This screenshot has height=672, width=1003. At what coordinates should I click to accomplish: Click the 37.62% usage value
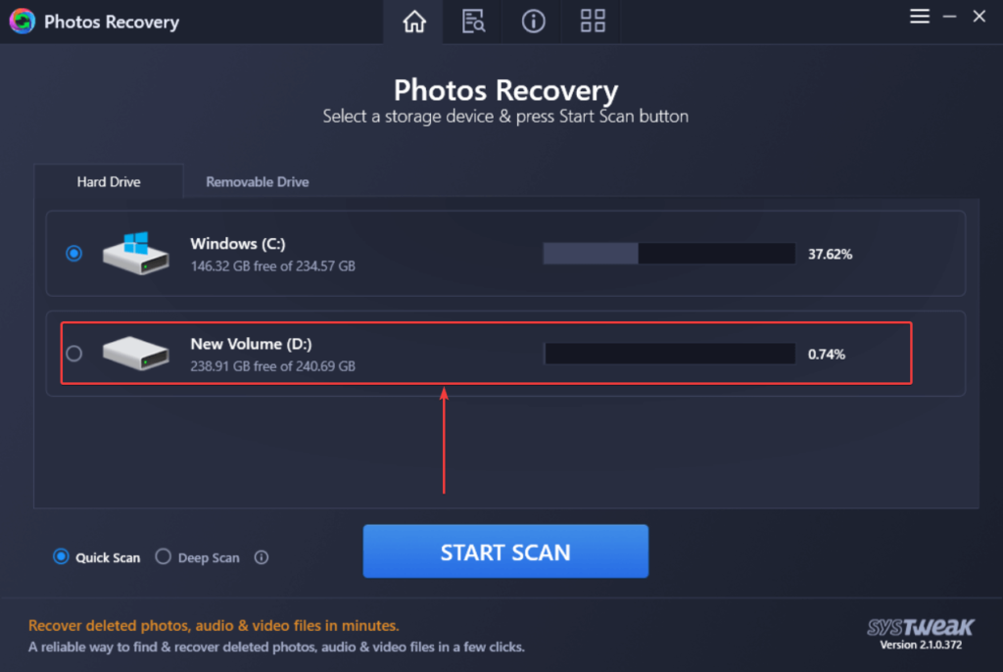coord(830,254)
